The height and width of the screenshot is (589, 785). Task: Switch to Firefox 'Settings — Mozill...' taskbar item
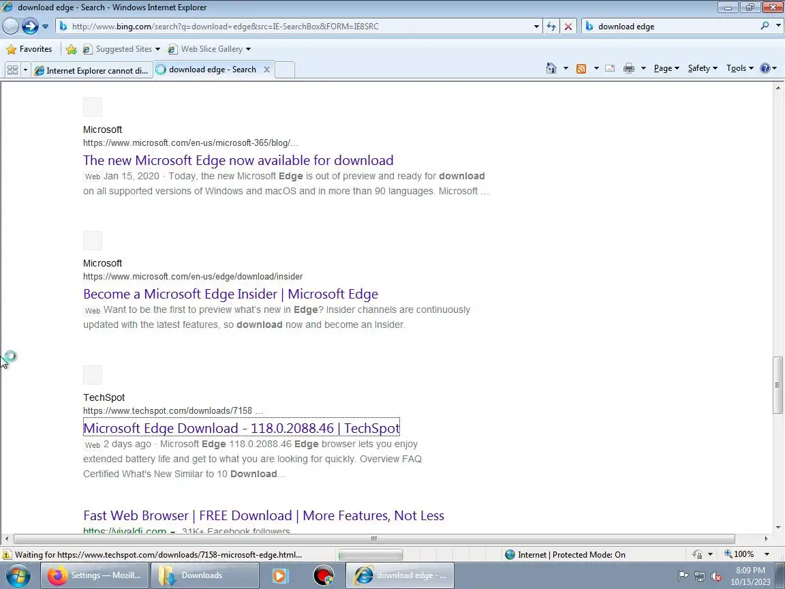(x=95, y=575)
